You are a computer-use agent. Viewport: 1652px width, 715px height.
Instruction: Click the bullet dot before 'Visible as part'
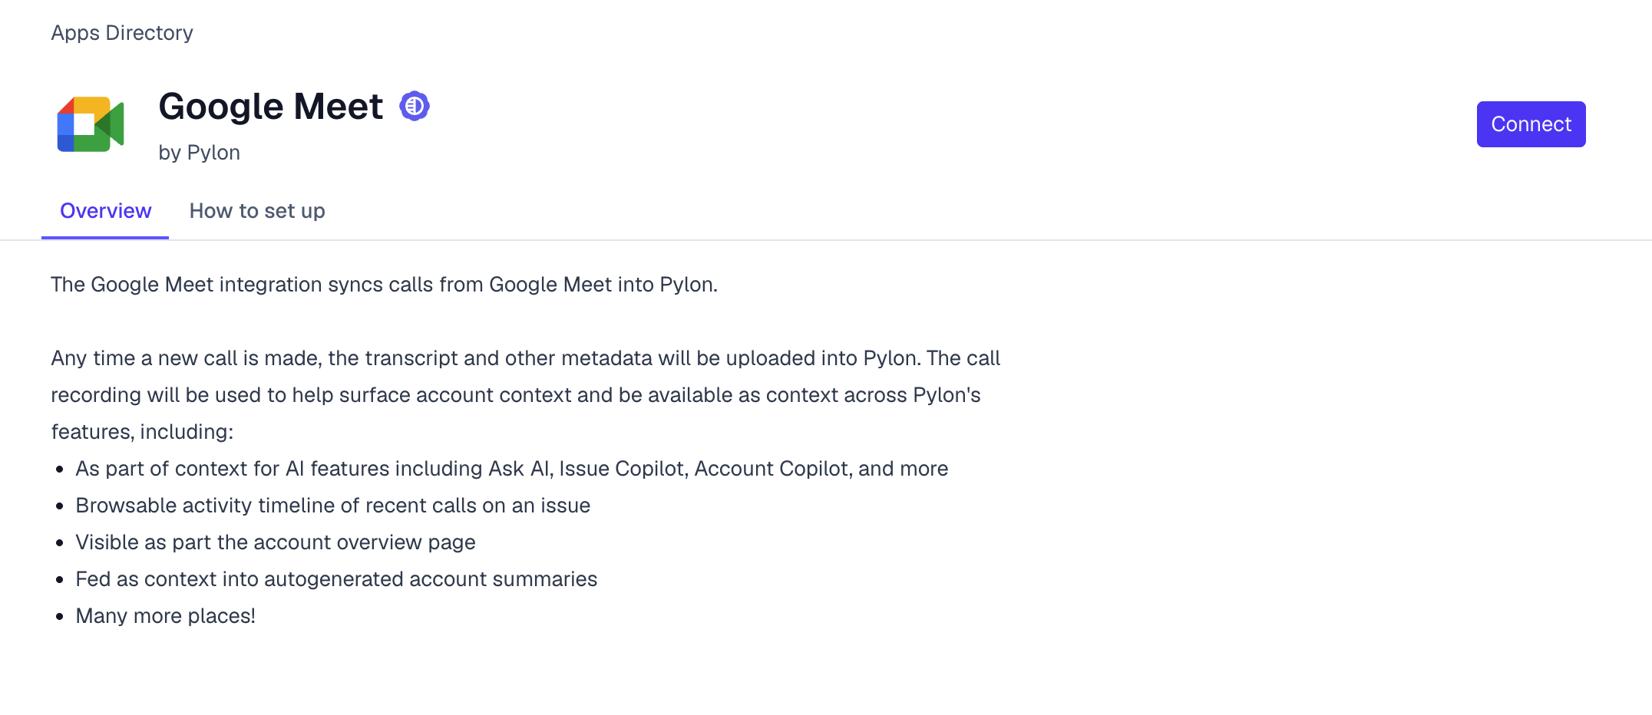click(60, 543)
